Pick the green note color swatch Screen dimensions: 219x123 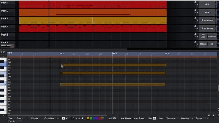91,118
